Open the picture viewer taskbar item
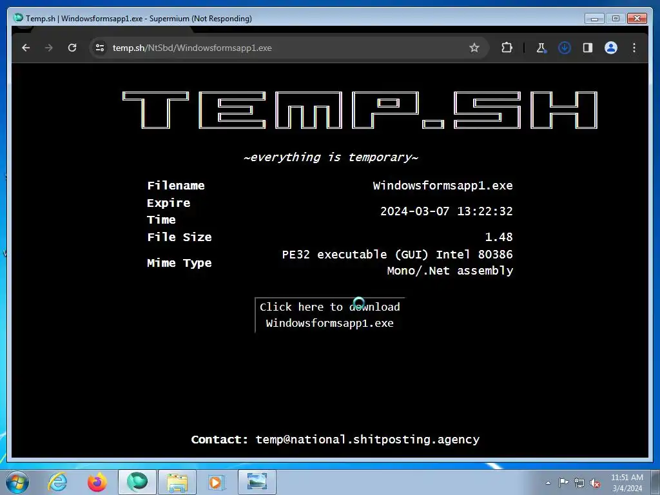Screen dimensions: 660x495 (x=257, y=482)
